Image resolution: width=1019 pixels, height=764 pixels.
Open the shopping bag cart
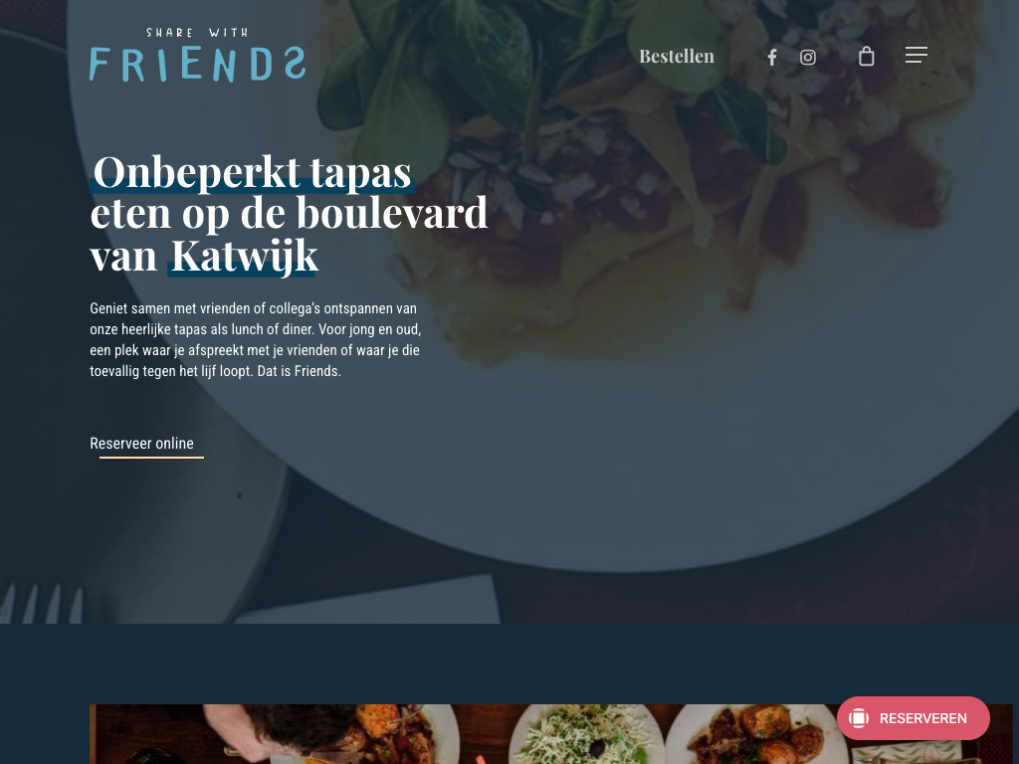(x=866, y=57)
